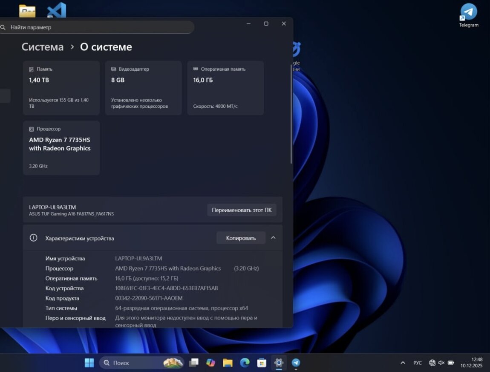Click Переименовать этот ПК button

pos(242,210)
